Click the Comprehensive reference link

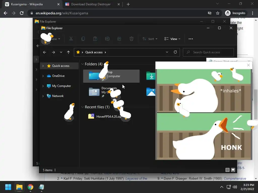pyautogui.click(x=235, y=179)
